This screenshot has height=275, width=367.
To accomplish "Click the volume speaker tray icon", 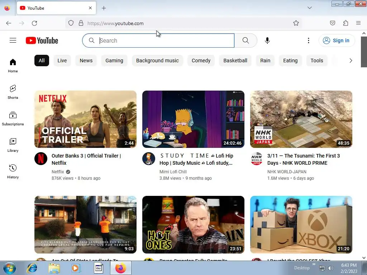I will [331, 269].
